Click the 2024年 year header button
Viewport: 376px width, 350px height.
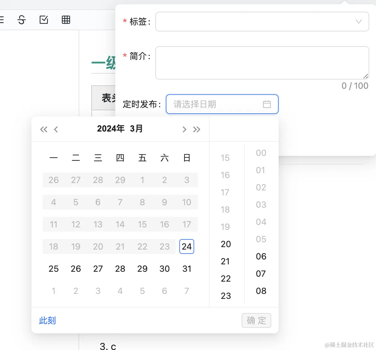click(x=111, y=129)
